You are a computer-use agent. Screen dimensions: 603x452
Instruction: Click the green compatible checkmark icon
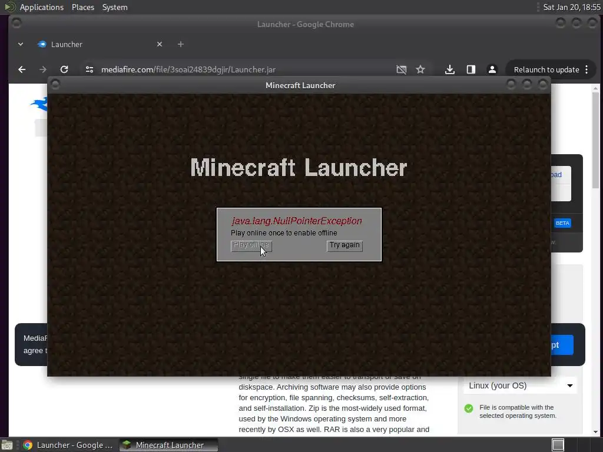point(468,408)
